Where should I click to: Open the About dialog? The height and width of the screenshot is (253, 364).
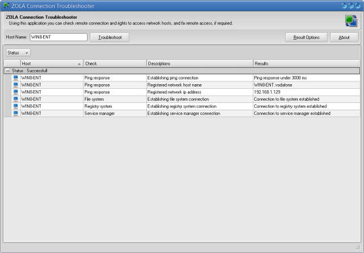tap(344, 37)
